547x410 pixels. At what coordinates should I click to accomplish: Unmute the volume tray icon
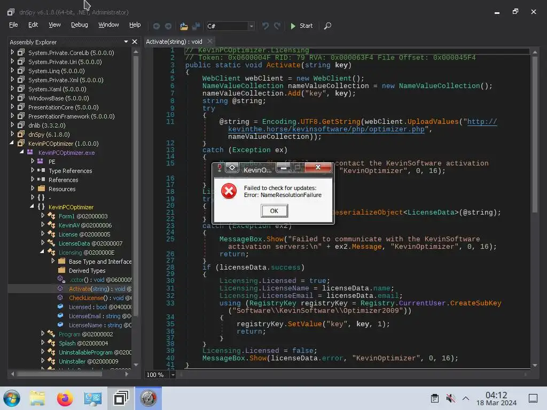[450, 398]
